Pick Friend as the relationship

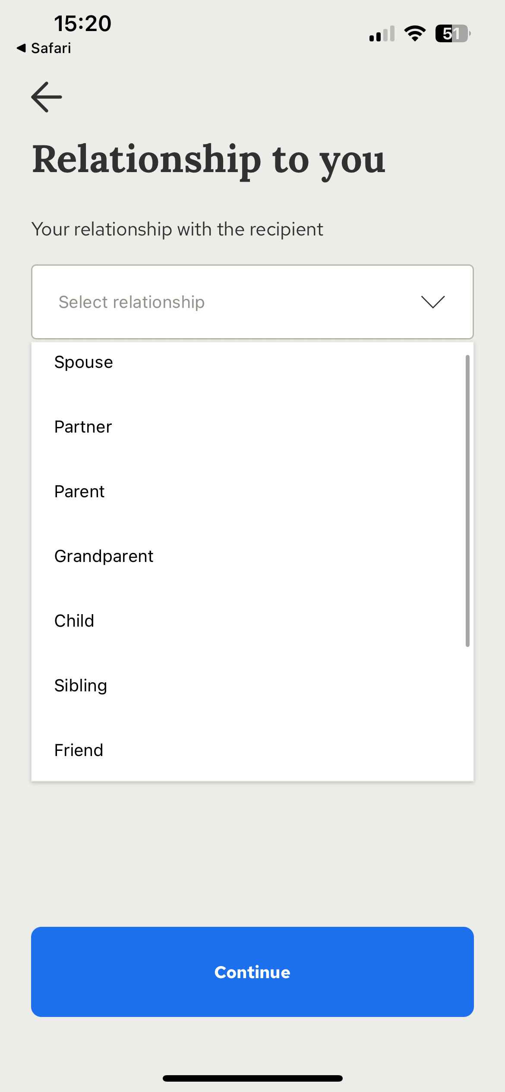(252, 750)
